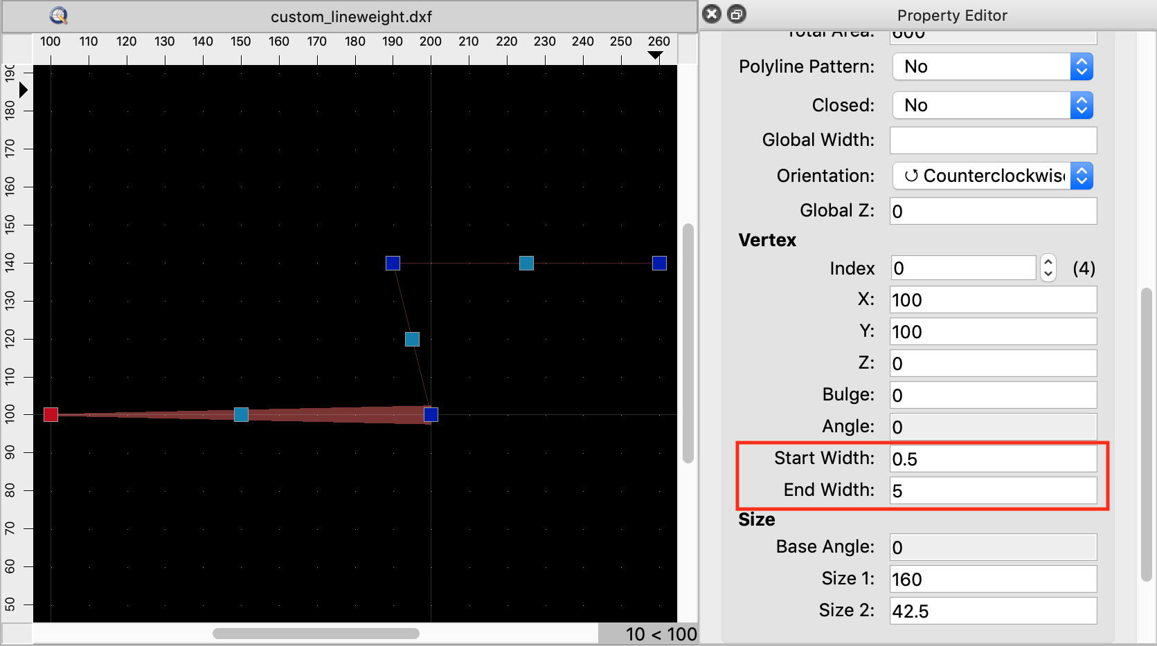The width and height of the screenshot is (1157, 646).
Task: Open the Closed dropdown
Action: pyautogui.click(x=992, y=106)
